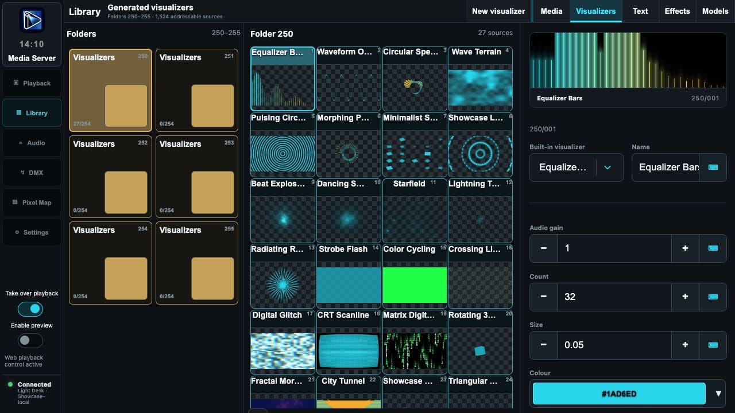735x413 pixels.
Task: Expand the Colour picker arrow
Action: click(x=718, y=393)
